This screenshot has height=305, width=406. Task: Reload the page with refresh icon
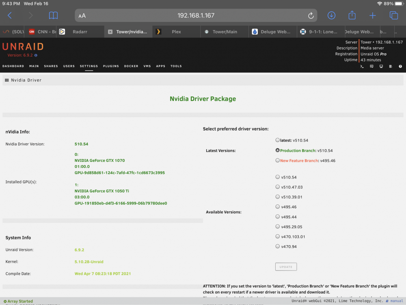click(311, 15)
